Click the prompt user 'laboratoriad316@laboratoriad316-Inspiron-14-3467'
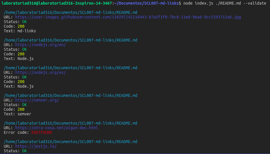Viewport: 270px width, 154px height. point(57,3)
